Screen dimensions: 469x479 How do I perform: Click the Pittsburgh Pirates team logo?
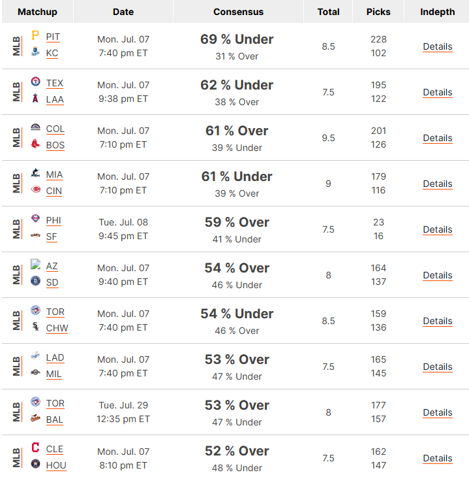[35, 35]
